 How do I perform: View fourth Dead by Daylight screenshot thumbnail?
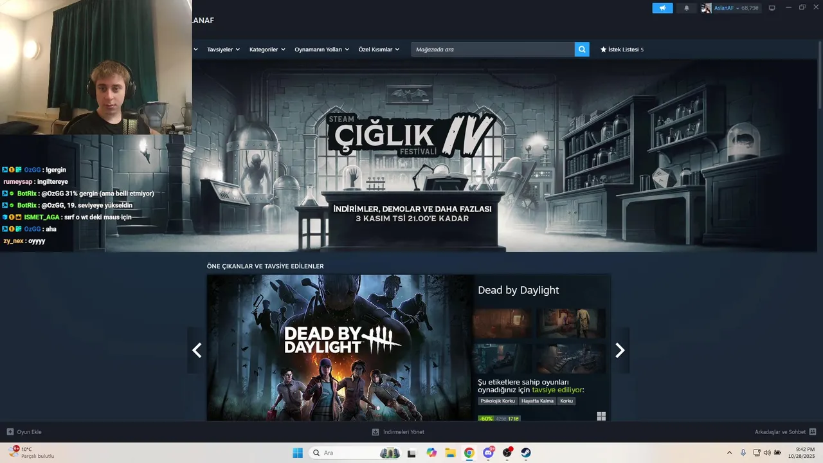pyautogui.click(x=571, y=358)
